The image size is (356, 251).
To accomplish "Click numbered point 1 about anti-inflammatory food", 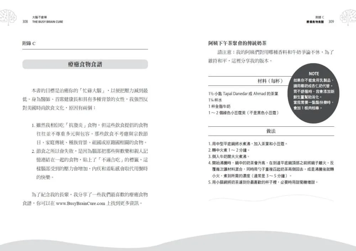I will pos(90,134).
